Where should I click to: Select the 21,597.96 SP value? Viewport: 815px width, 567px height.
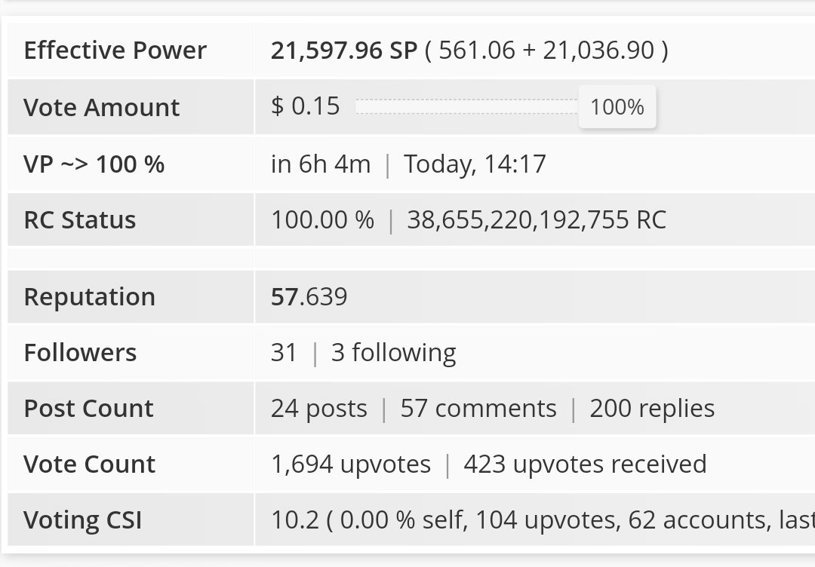pos(343,51)
